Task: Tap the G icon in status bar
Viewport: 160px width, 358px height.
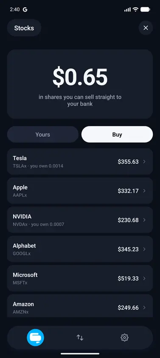Action: (25, 9)
